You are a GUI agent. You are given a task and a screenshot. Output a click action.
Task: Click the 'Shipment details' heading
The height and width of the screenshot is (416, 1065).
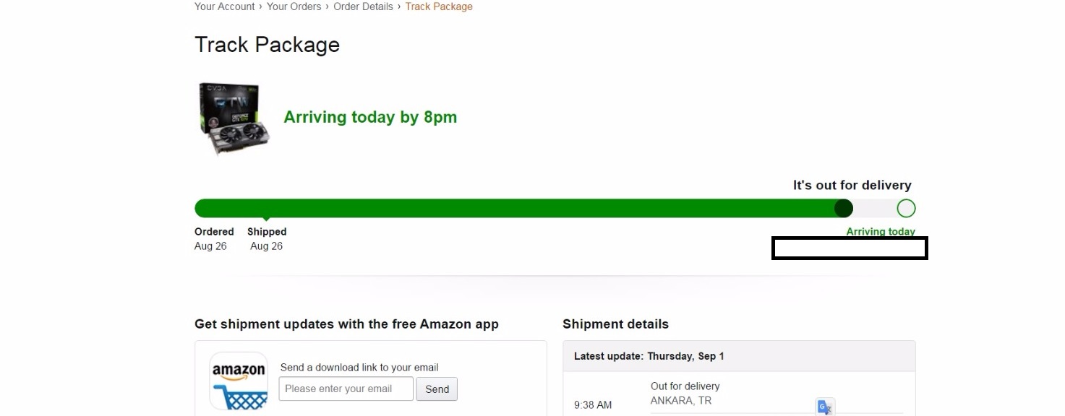(x=615, y=324)
